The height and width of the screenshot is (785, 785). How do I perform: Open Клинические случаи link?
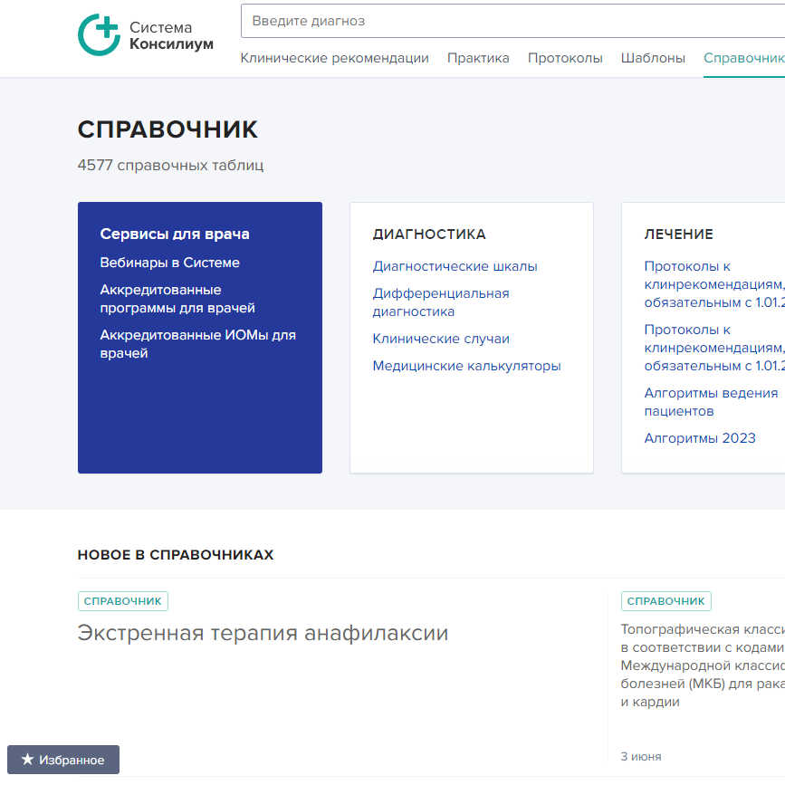tap(441, 339)
